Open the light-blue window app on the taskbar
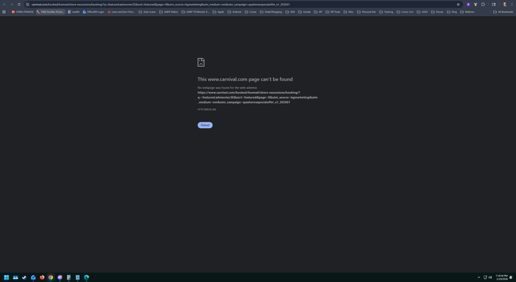The height and width of the screenshot is (282, 516). pos(77,277)
